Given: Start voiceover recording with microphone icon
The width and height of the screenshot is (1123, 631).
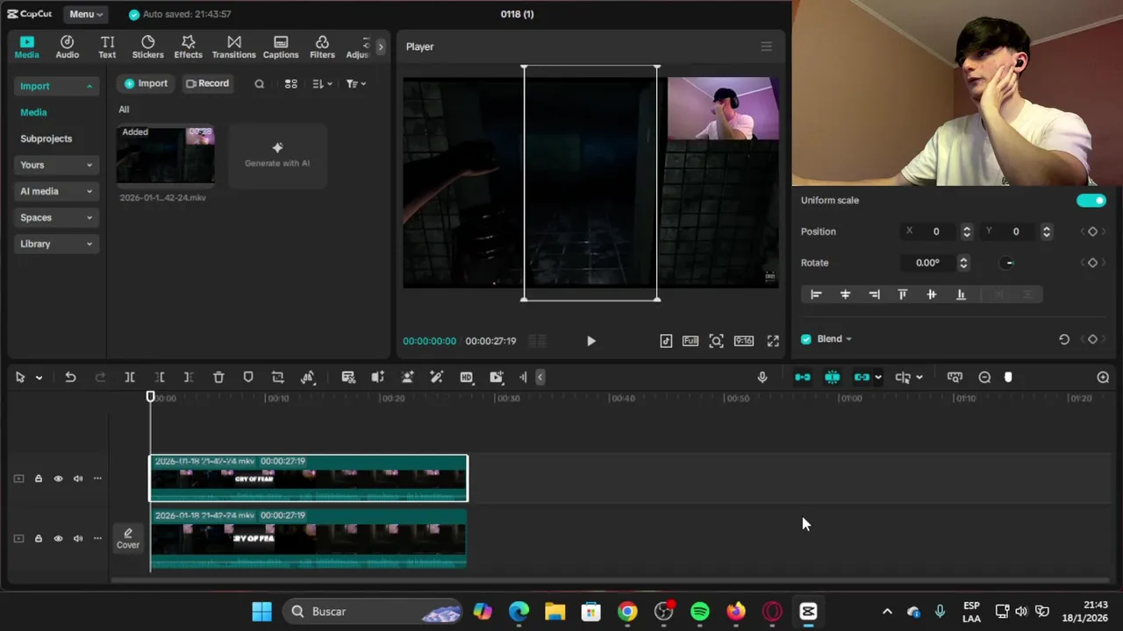Looking at the screenshot, I should tap(762, 377).
